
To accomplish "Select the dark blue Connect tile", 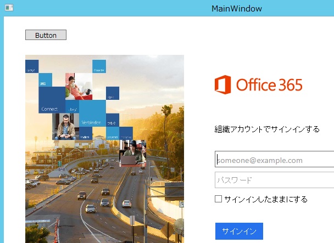I will pos(52,100).
